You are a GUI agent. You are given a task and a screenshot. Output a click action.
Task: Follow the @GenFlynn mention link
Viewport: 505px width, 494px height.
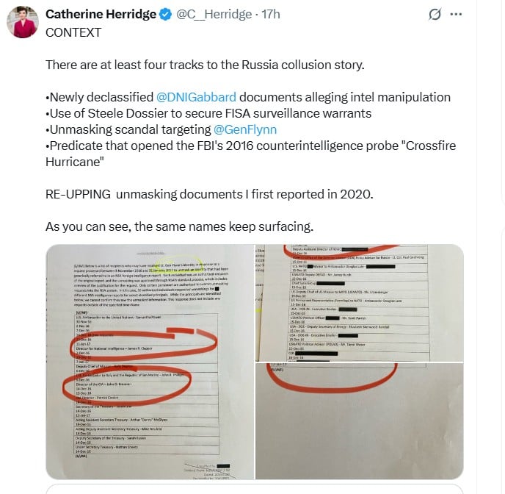(244, 129)
